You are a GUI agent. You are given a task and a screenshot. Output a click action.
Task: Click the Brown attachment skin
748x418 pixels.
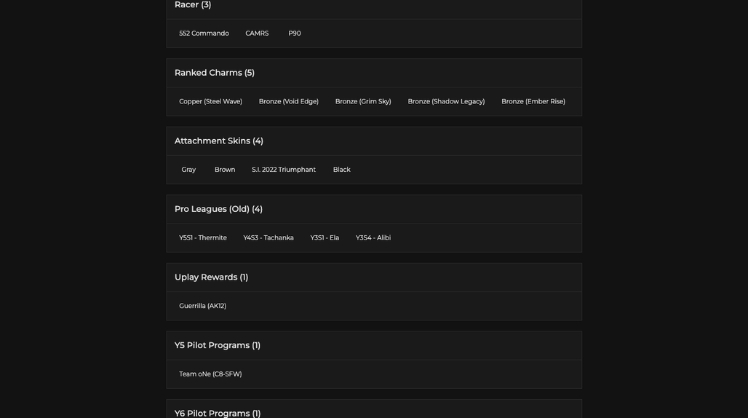(x=225, y=170)
